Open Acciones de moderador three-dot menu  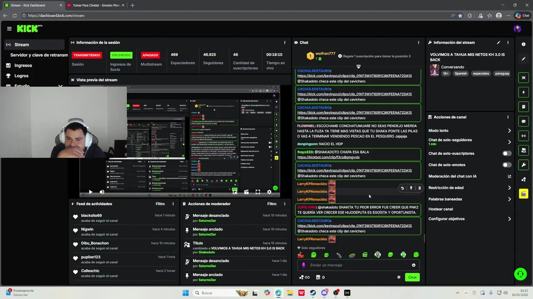tap(285, 204)
